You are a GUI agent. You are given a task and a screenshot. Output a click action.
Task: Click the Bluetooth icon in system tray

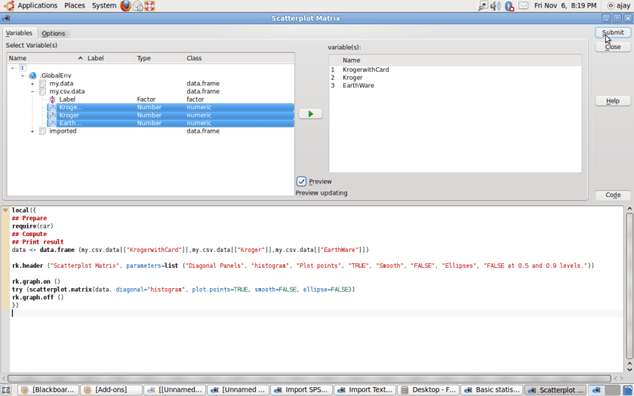(509, 6)
